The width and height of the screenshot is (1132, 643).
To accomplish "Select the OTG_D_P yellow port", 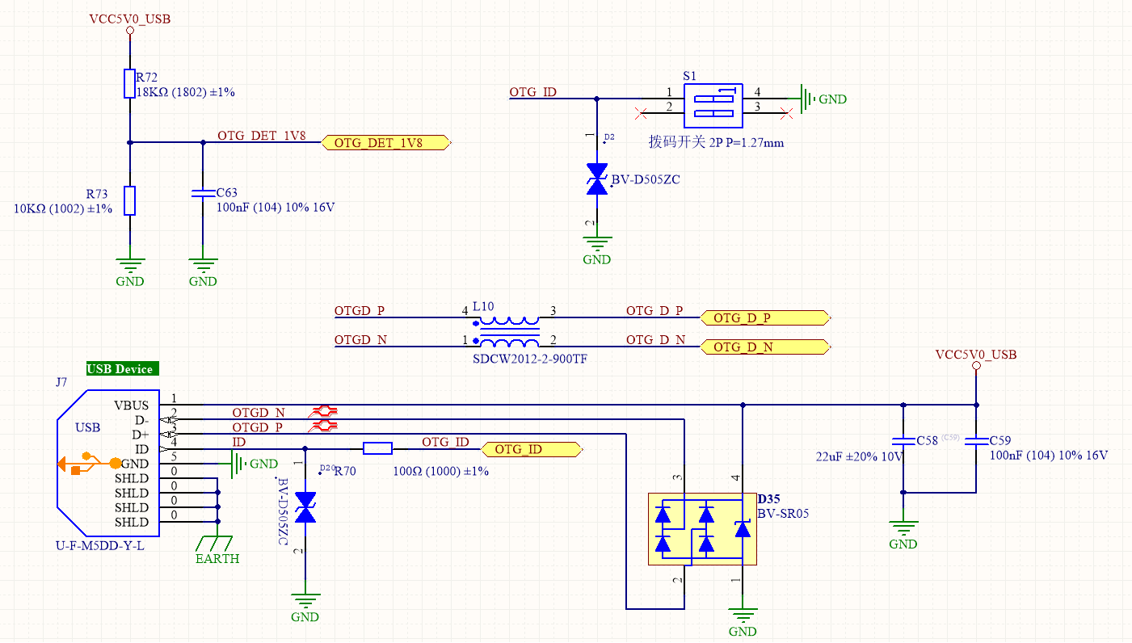I will tap(766, 318).
